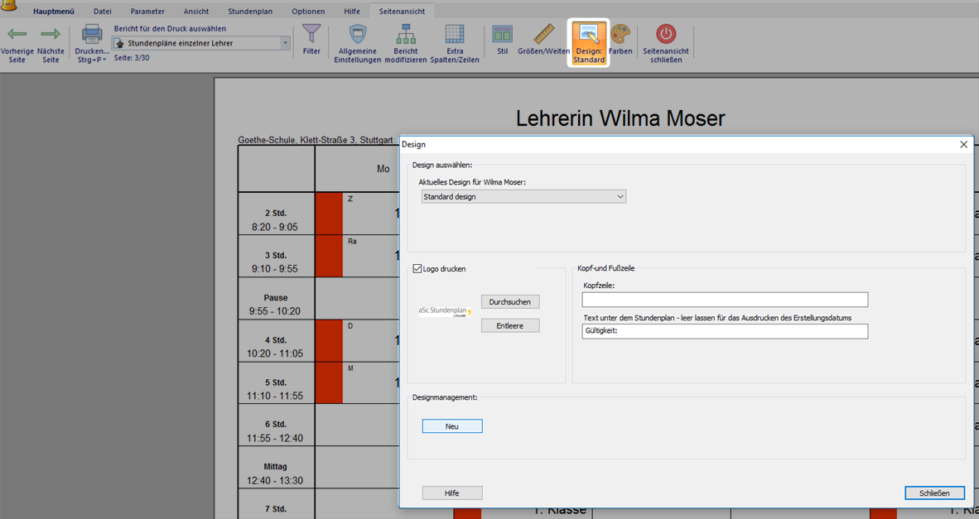Click Bericht modifizieren icon
The width and height of the screenshot is (979, 519).
point(406,35)
